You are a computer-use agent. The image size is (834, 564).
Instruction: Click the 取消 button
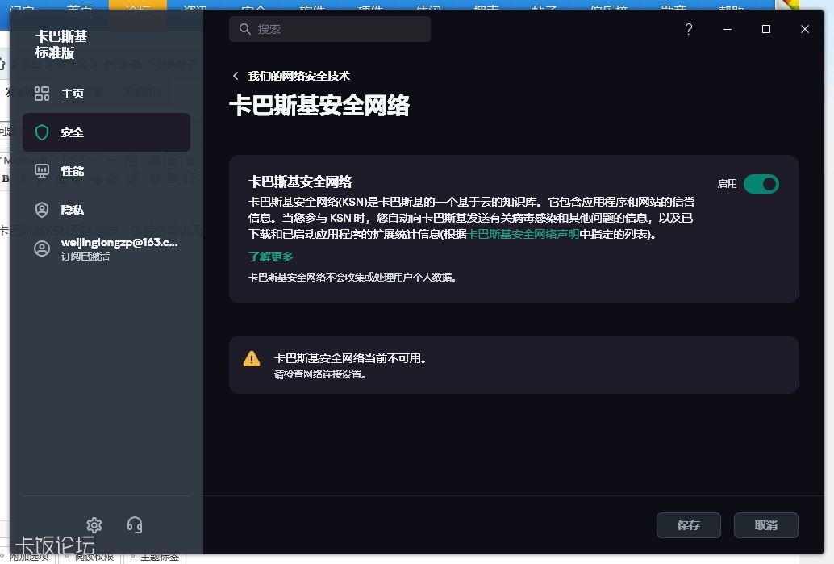(765, 525)
